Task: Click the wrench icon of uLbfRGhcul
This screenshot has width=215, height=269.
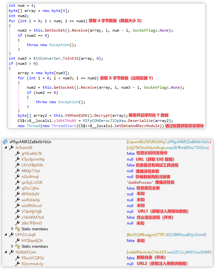Action: tap(17, 205)
